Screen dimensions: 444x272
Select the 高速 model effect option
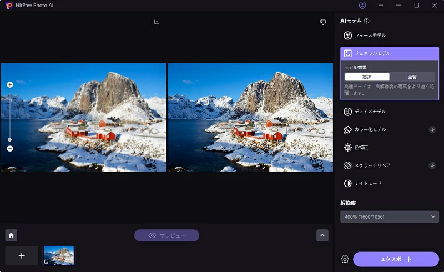[367, 77]
